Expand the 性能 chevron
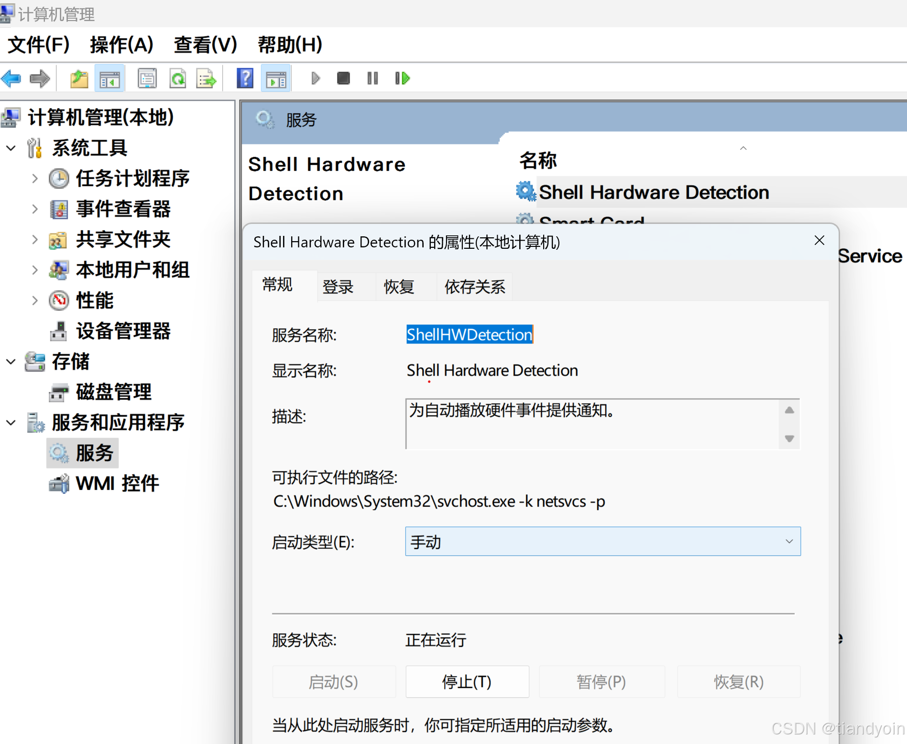Screen dimensions: 907x744 click(34, 301)
